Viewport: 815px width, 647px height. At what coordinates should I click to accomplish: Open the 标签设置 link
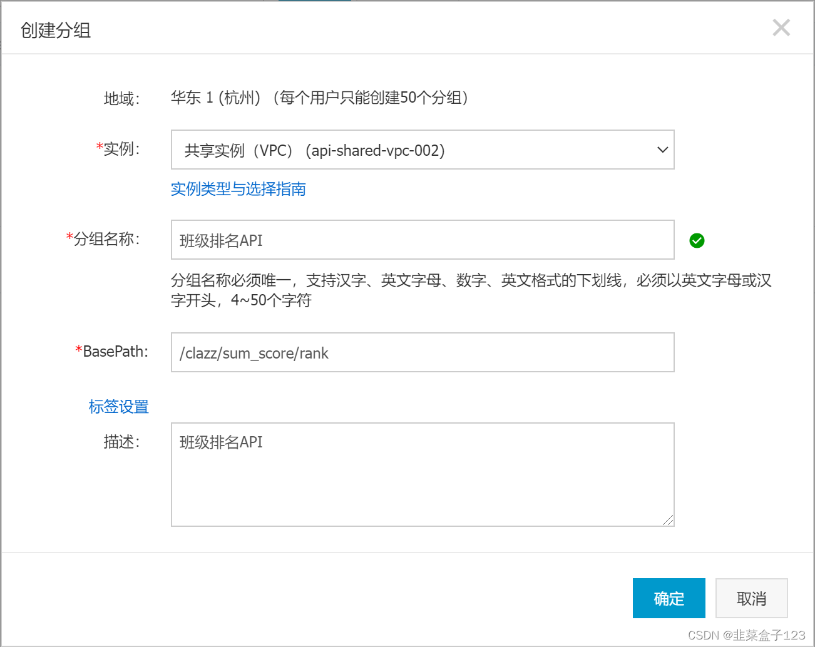119,407
